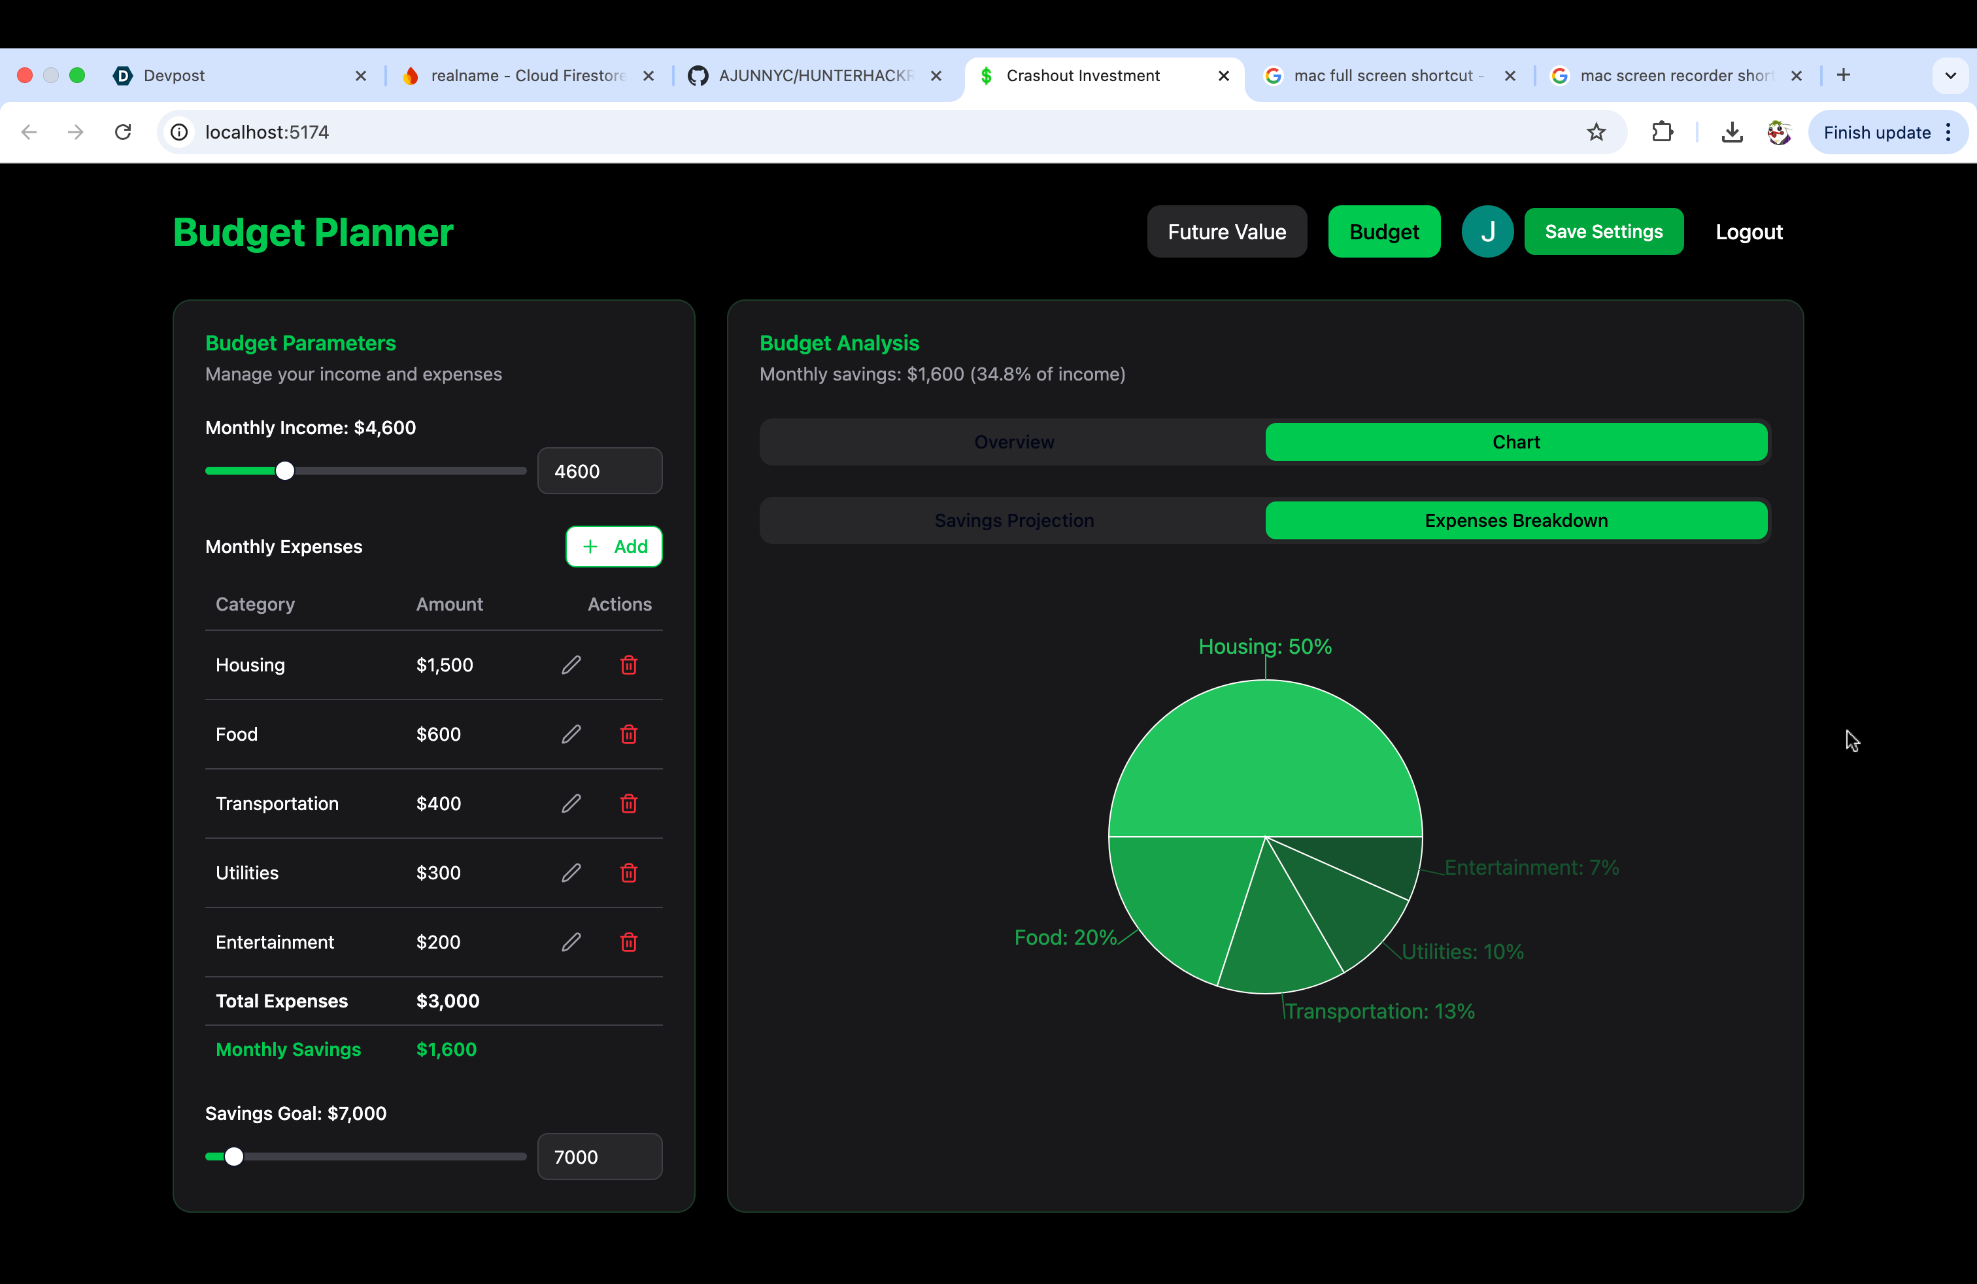Viewport: 1977px width, 1284px height.
Task: Click the savings goal input showing 7000
Action: pos(600,1156)
